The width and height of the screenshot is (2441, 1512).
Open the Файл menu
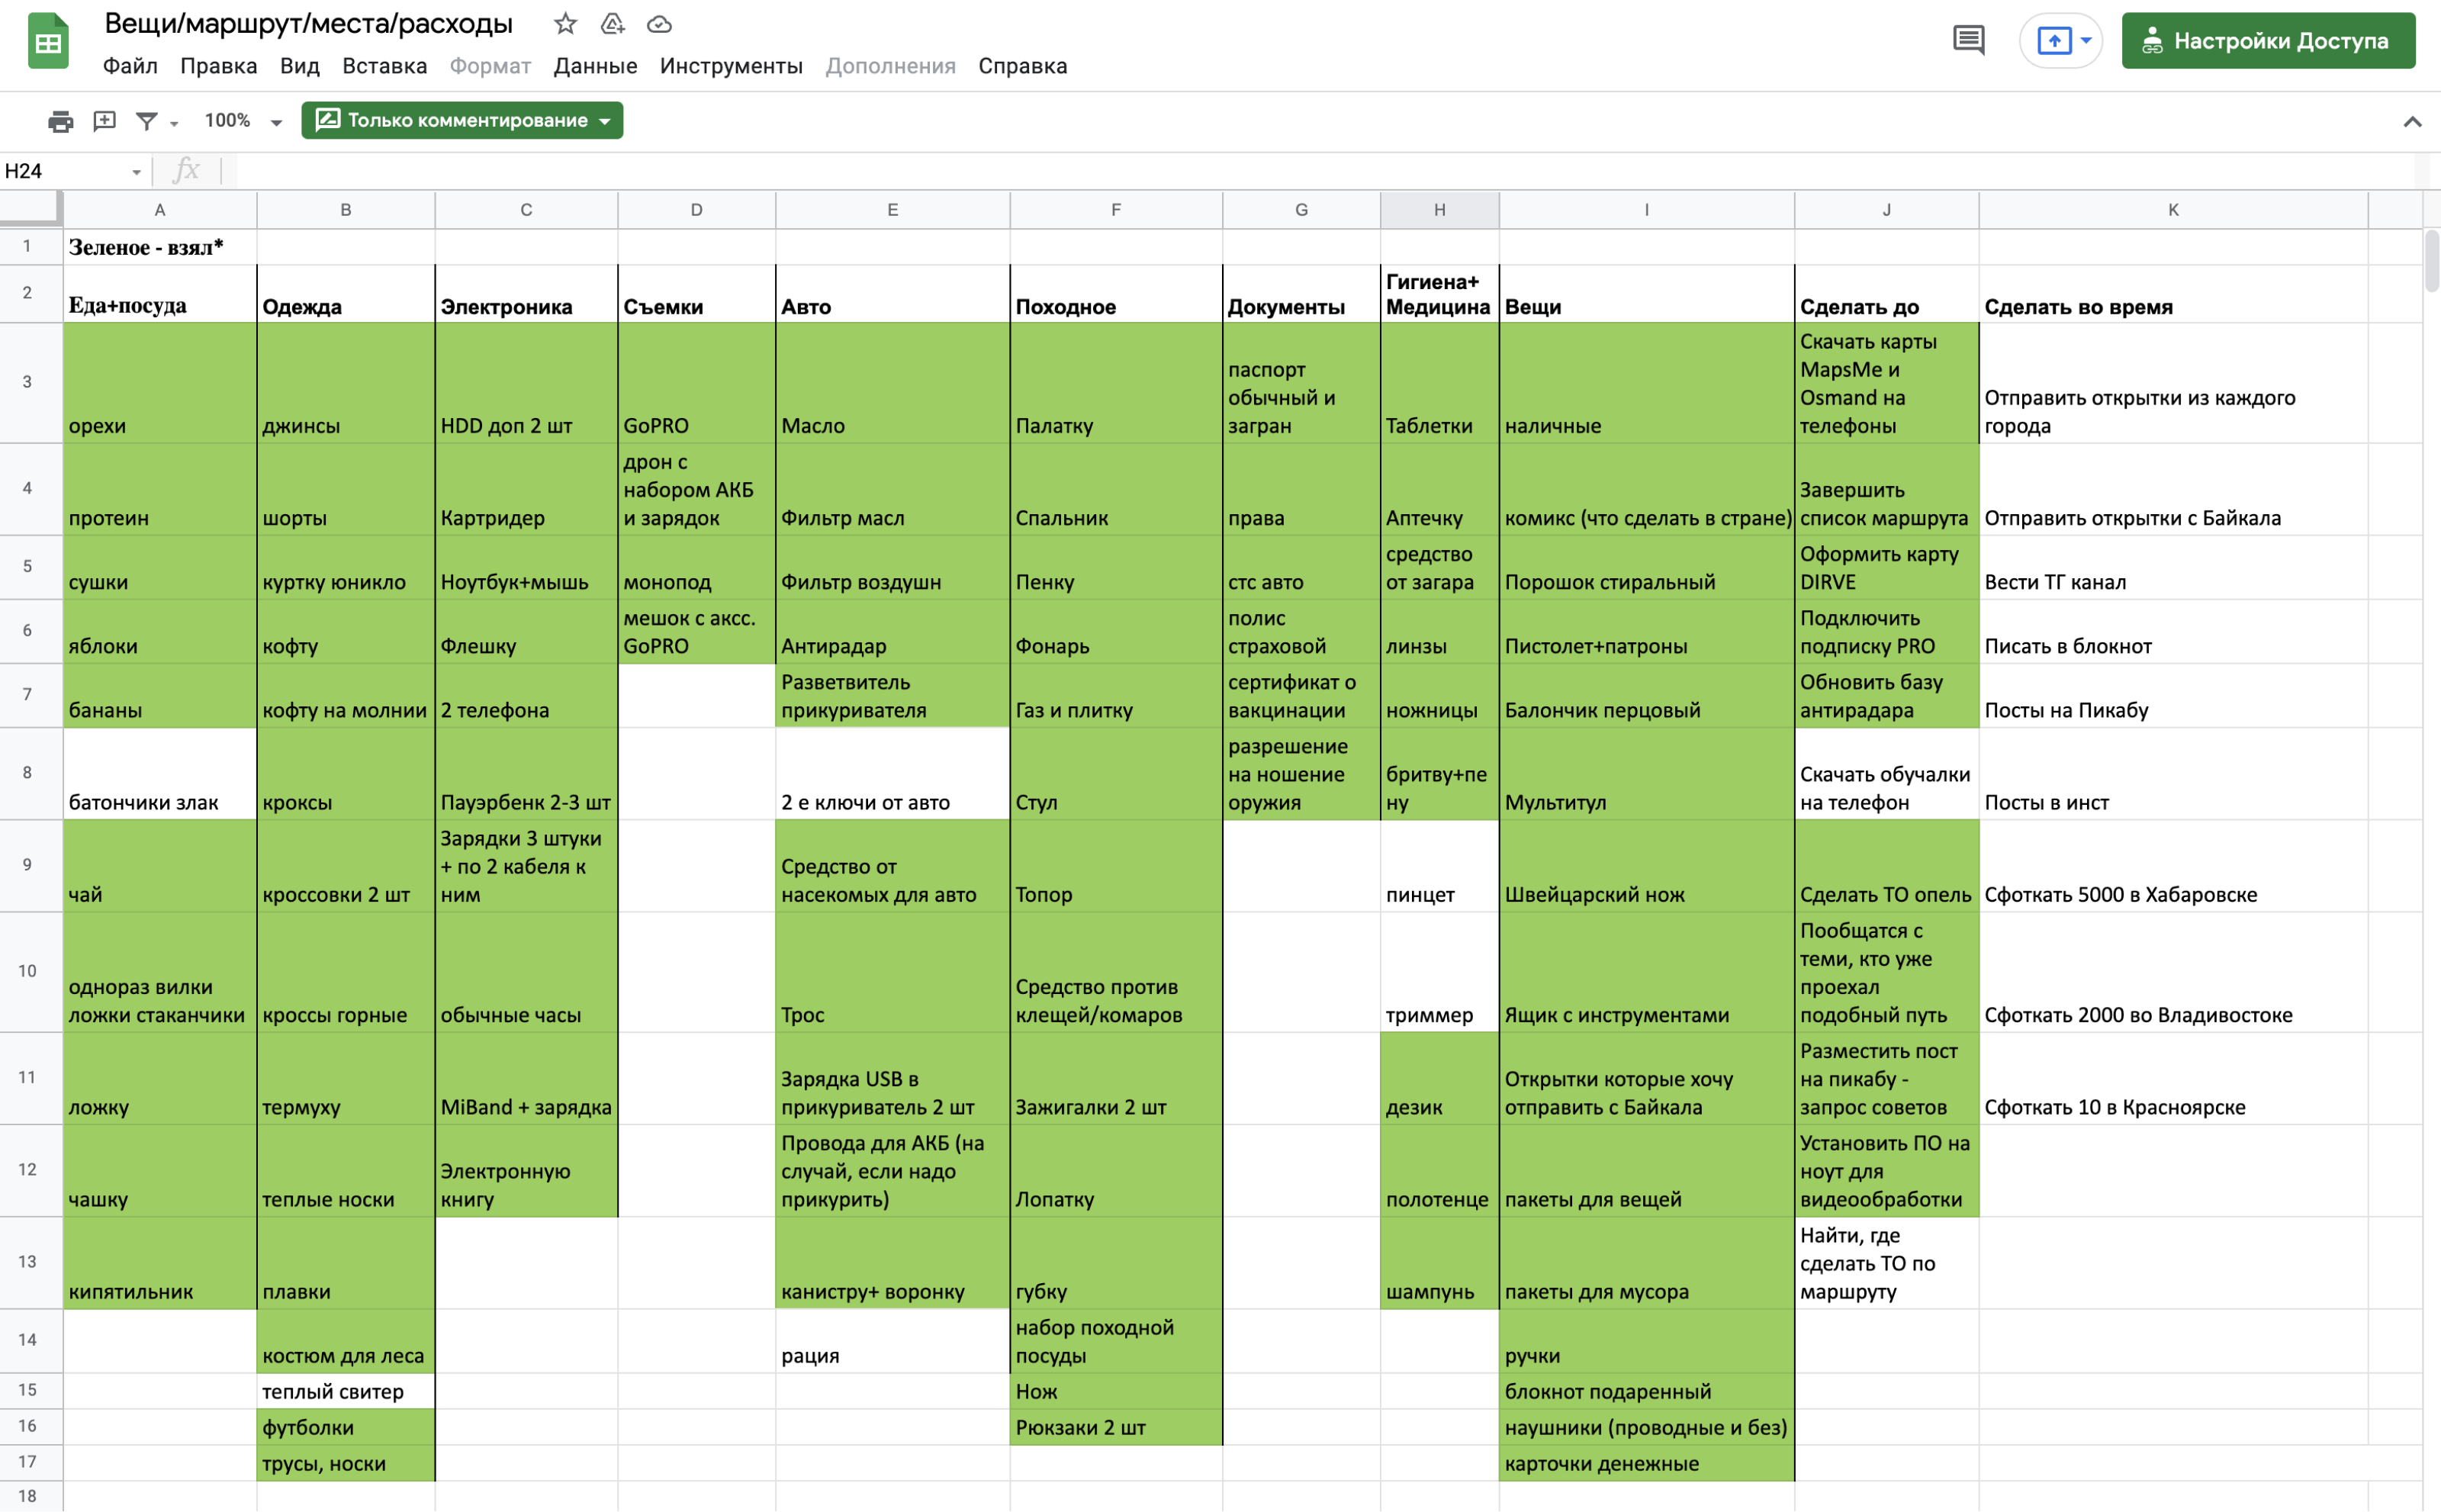(x=130, y=66)
